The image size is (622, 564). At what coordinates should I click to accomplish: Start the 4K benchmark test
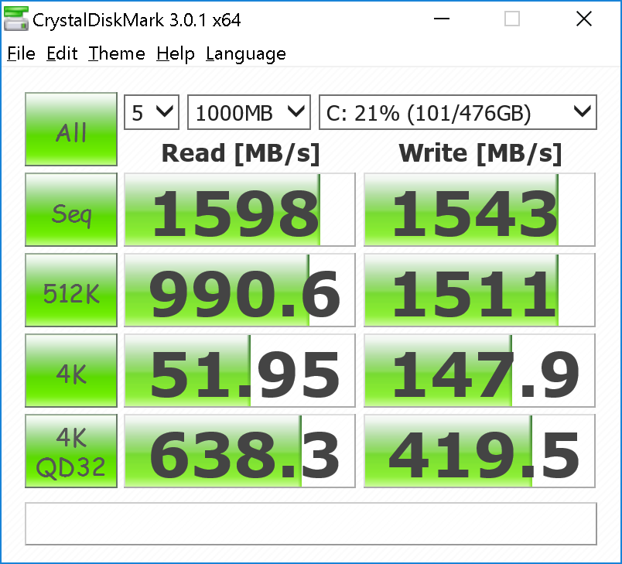pyautogui.click(x=71, y=371)
